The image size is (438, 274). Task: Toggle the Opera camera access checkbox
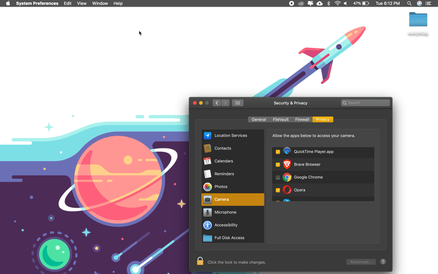pos(278,190)
